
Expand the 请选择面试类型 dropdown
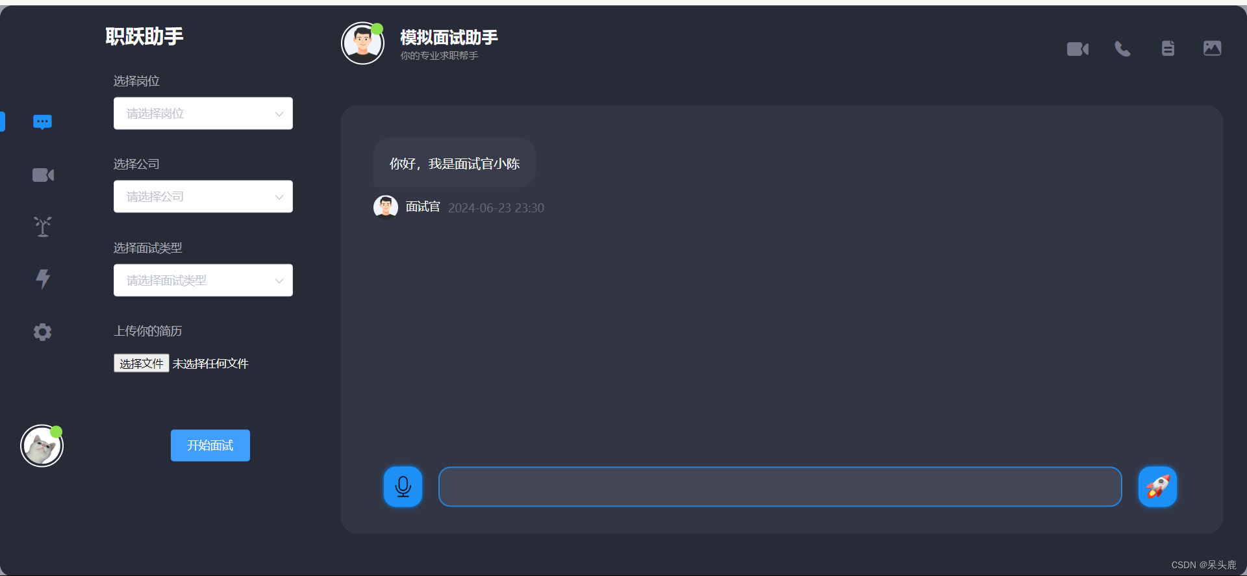(x=203, y=281)
